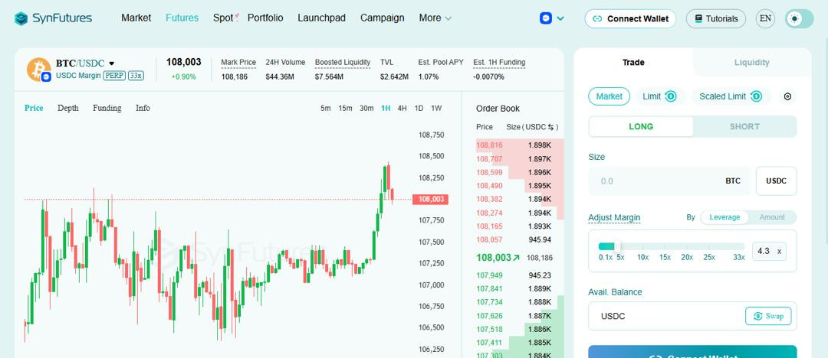Screen dimensions: 828x358
Task: Swap order book size unit
Action: pos(550,127)
